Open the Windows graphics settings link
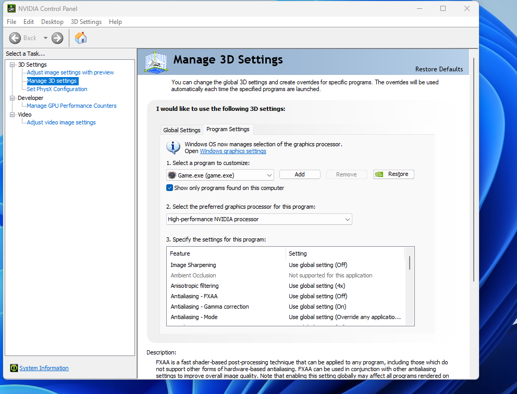This screenshot has height=394, width=517. 233,151
